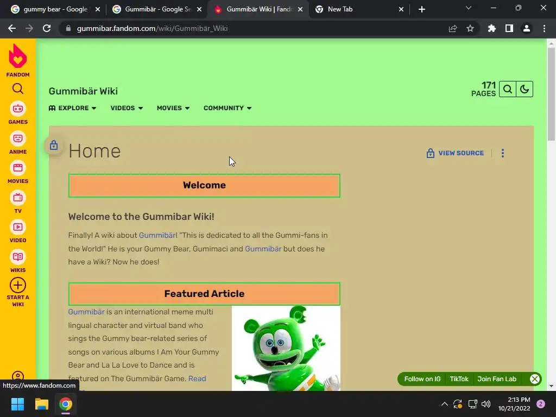
Task: Open the Chrome profile icon
Action: coord(527,28)
